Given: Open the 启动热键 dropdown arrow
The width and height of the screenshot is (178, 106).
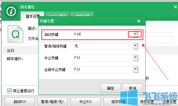Looking at the screenshot, I should pos(136,34).
